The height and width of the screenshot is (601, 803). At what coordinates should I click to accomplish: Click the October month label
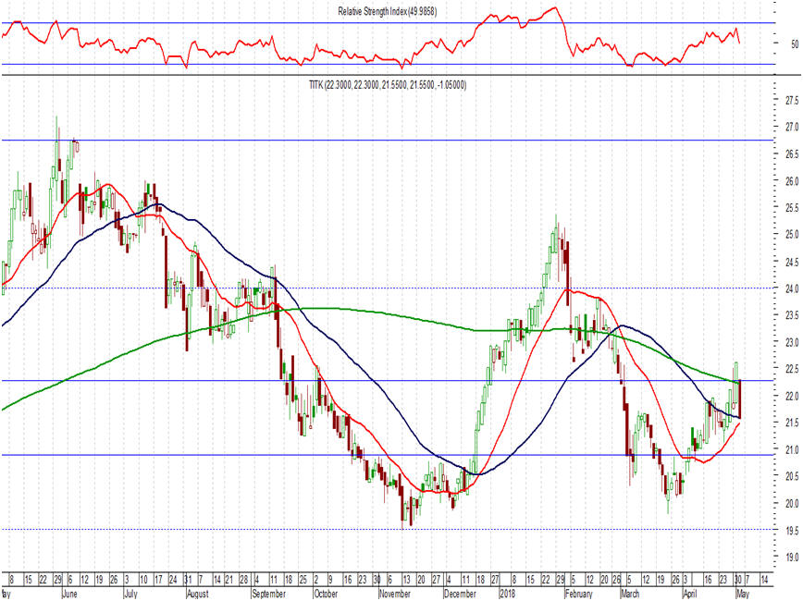(326, 594)
